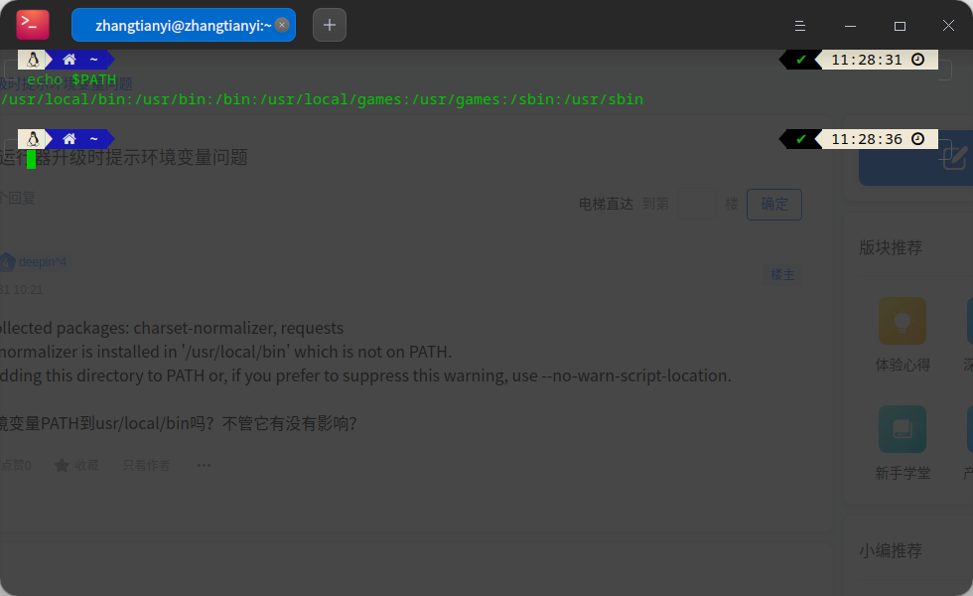Click the deepin^4 author link in background page
This screenshot has width=973, height=596.
(x=42, y=262)
